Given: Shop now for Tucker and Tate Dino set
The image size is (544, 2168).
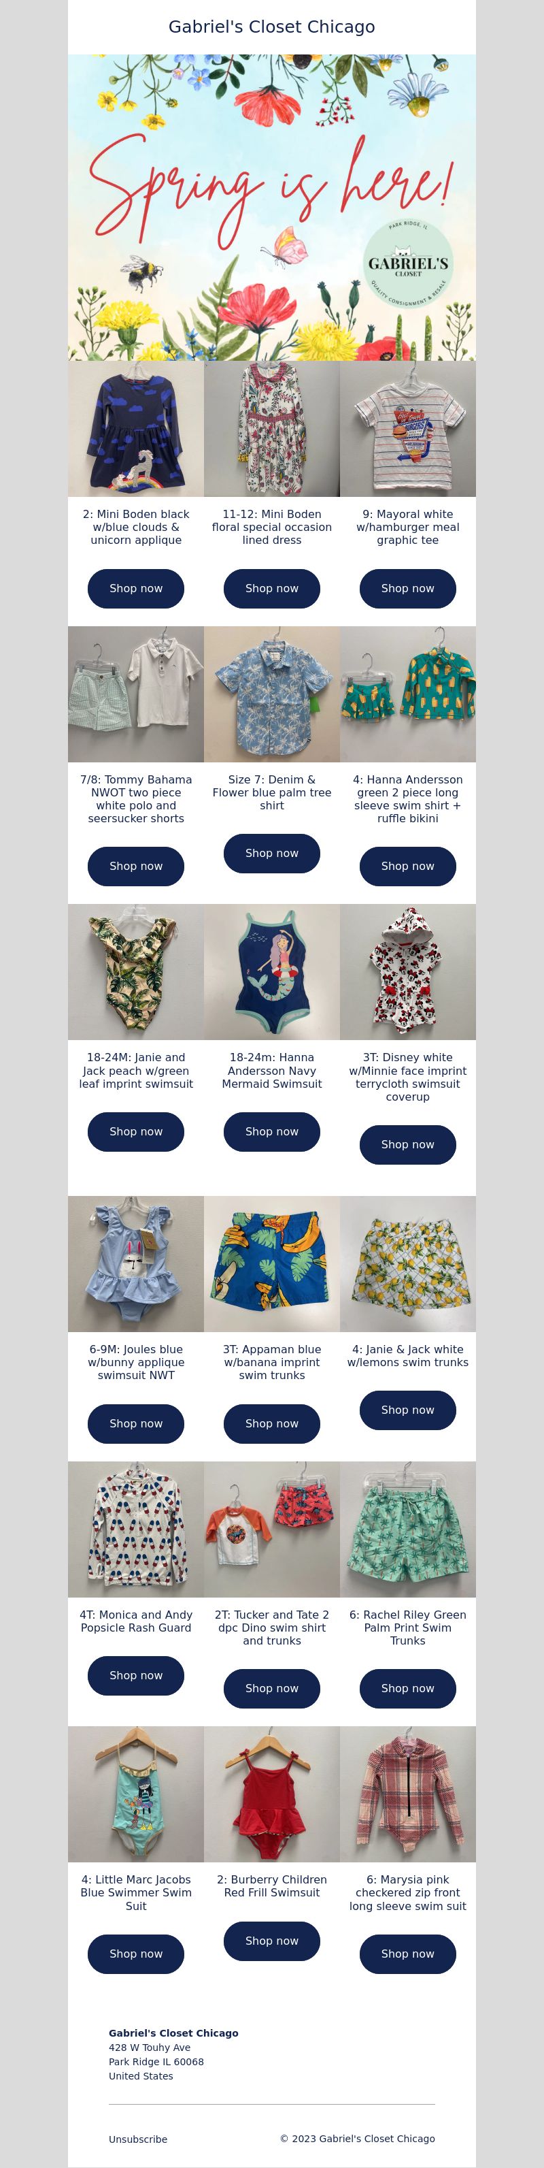Looking at the screenshot, I should click(x=271, y=1688).
